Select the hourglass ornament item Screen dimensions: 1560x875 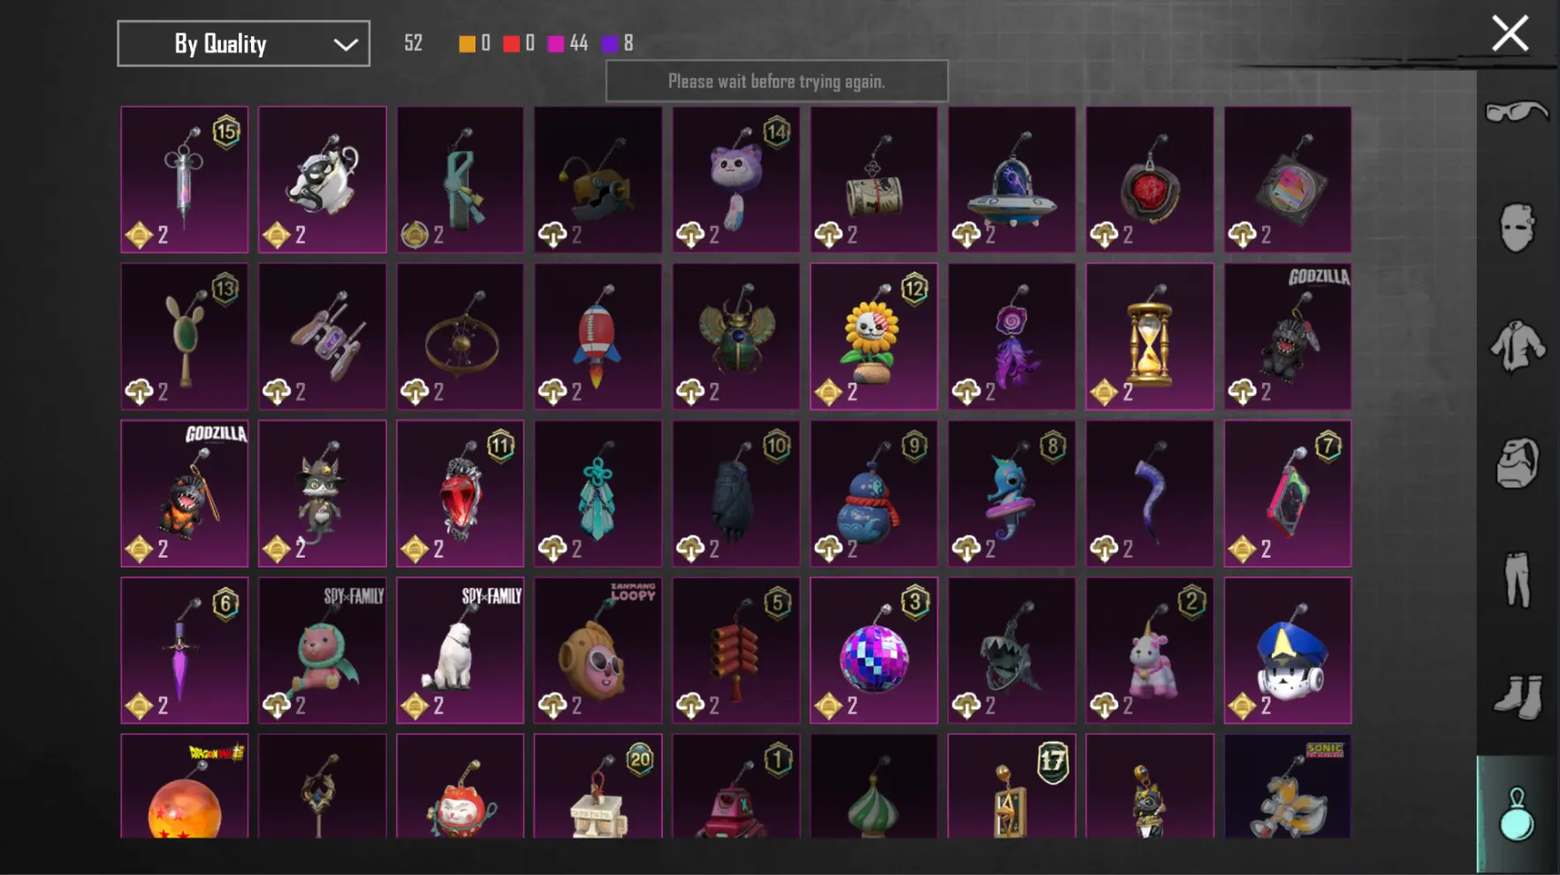tap(1149, 337)
